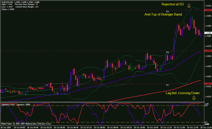Select the 'Rejection at R3' annotation text
Image resolution: width=212 pixels, height=129 pixels.
(x=173, y=4)
